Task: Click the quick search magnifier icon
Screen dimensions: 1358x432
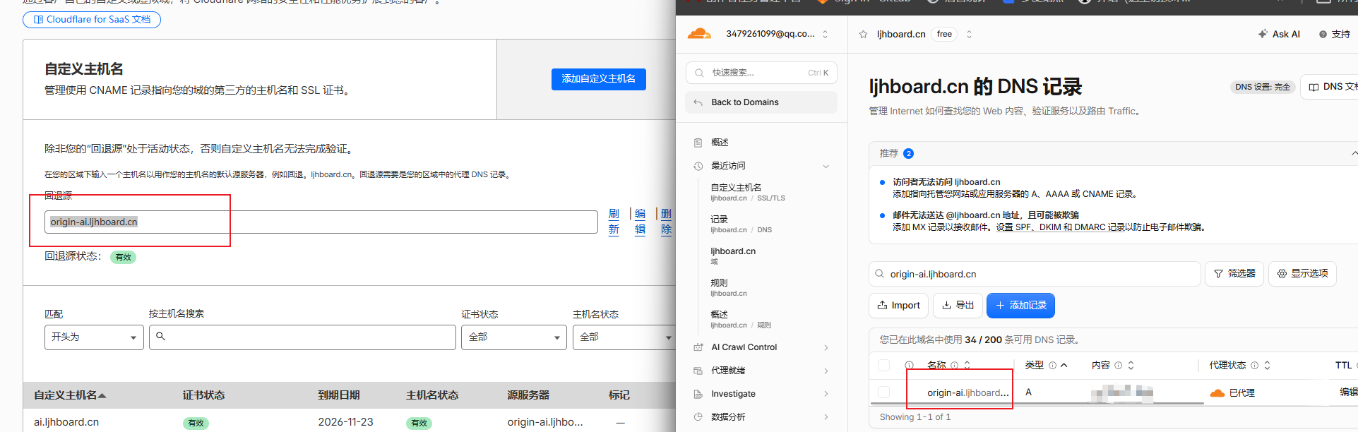Action: click(699, 73)
